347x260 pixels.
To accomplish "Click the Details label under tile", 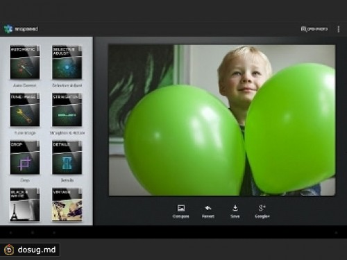I will [67, 180].
